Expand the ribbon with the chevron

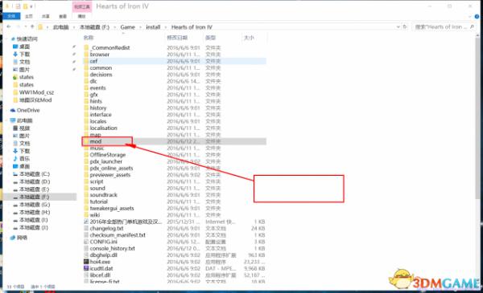pyautogui.click(x=469, y=16)
